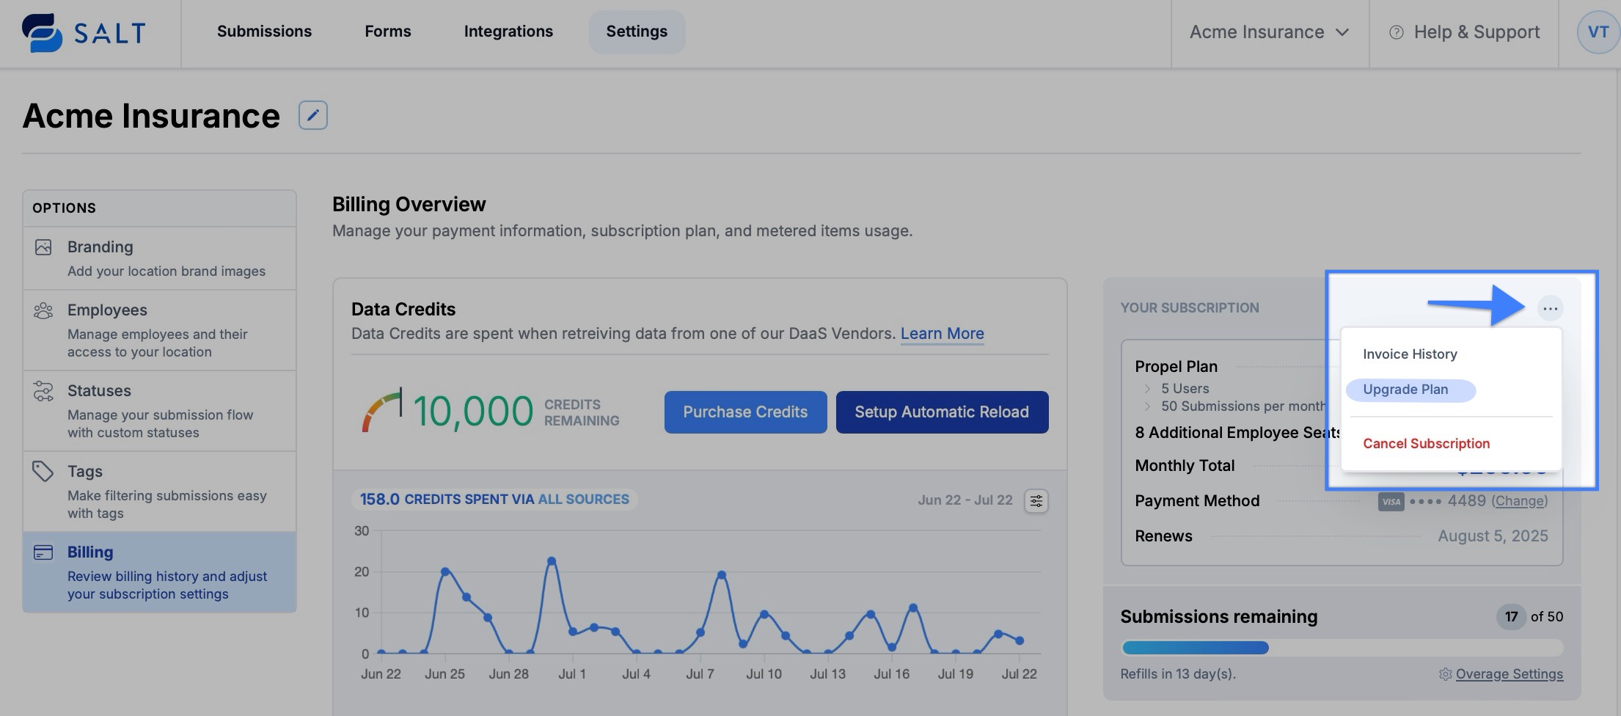Click the Purchase Credits button

coord(745,412)
